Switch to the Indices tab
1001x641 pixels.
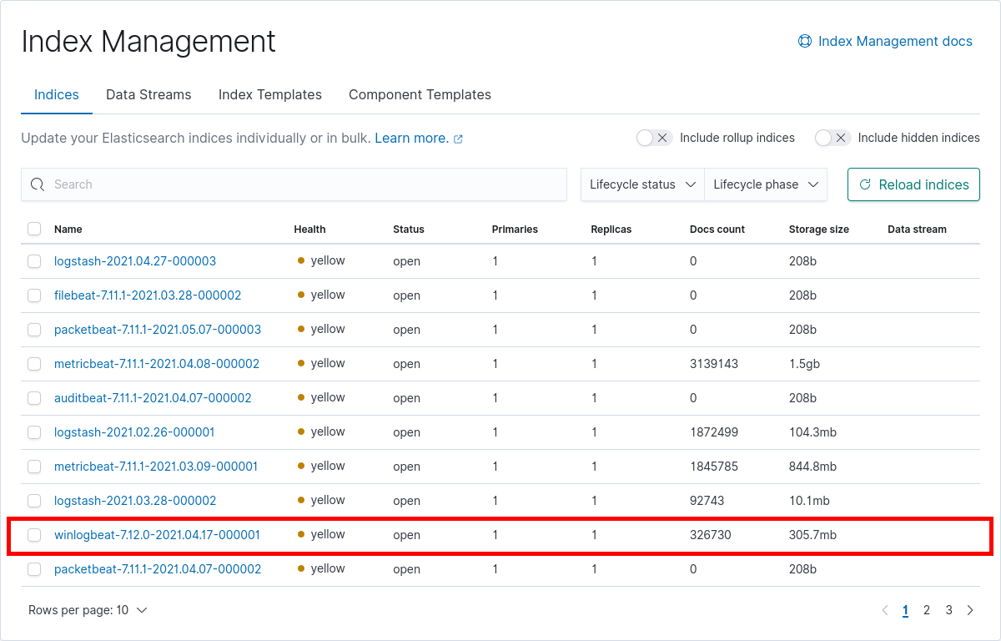(x=57, y=94)
